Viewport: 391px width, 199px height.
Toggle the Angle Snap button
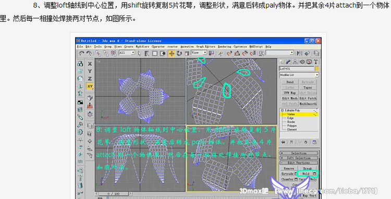click(237, 53)
